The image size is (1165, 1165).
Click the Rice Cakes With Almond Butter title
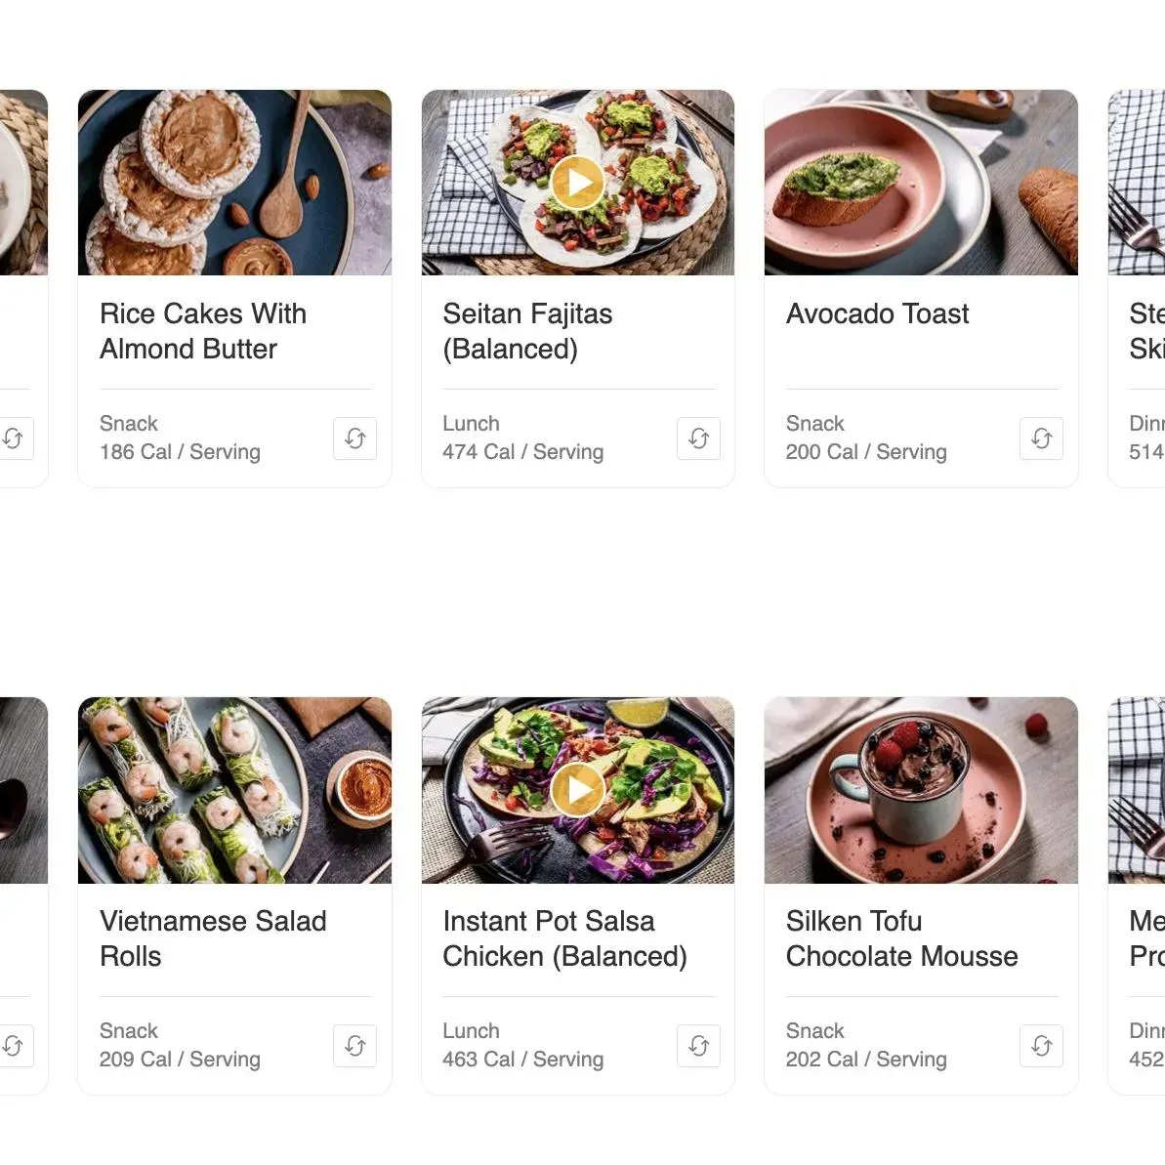(x=203, y=331)
